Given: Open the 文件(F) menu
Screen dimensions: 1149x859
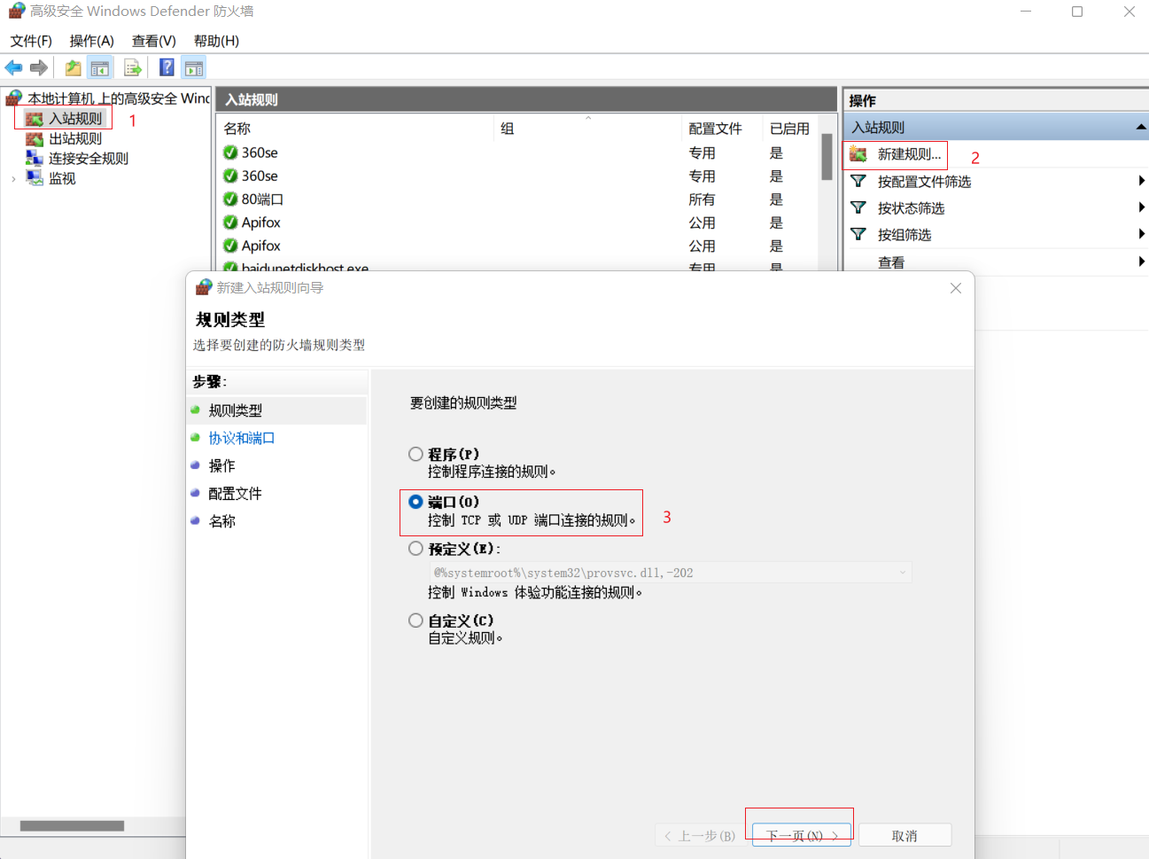Looking at the screenshot, I should click(31, 41).
